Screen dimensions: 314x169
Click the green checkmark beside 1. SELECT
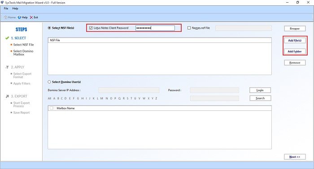click(x=7, y=38)
